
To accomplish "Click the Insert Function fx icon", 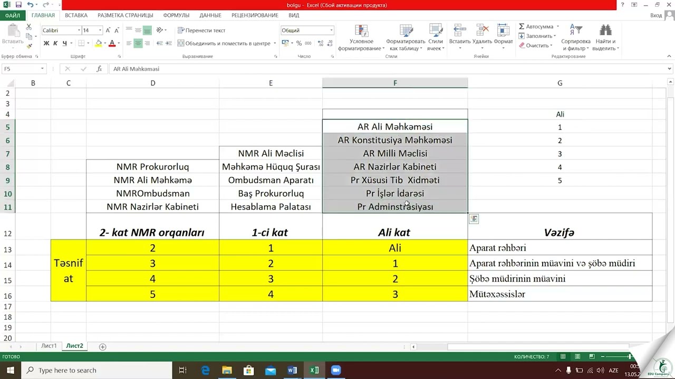I will point(99,69).
